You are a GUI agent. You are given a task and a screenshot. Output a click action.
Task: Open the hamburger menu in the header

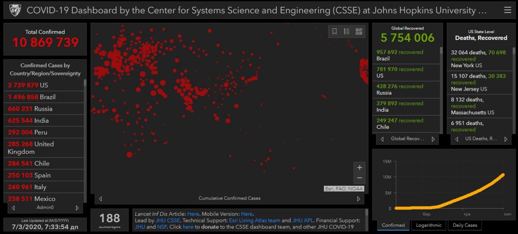pos(507,10)
